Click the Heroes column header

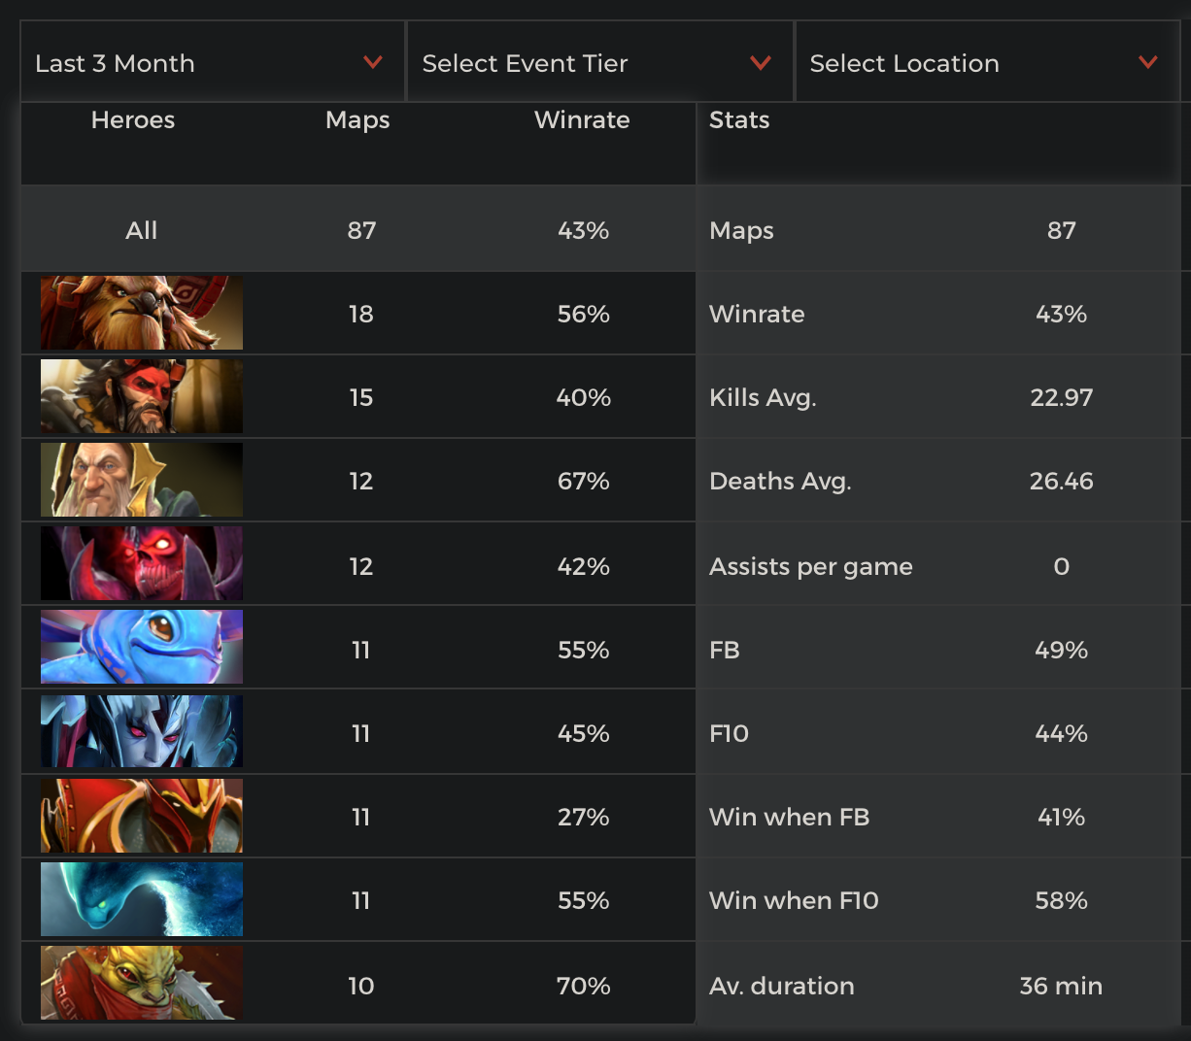coord(133,120)
